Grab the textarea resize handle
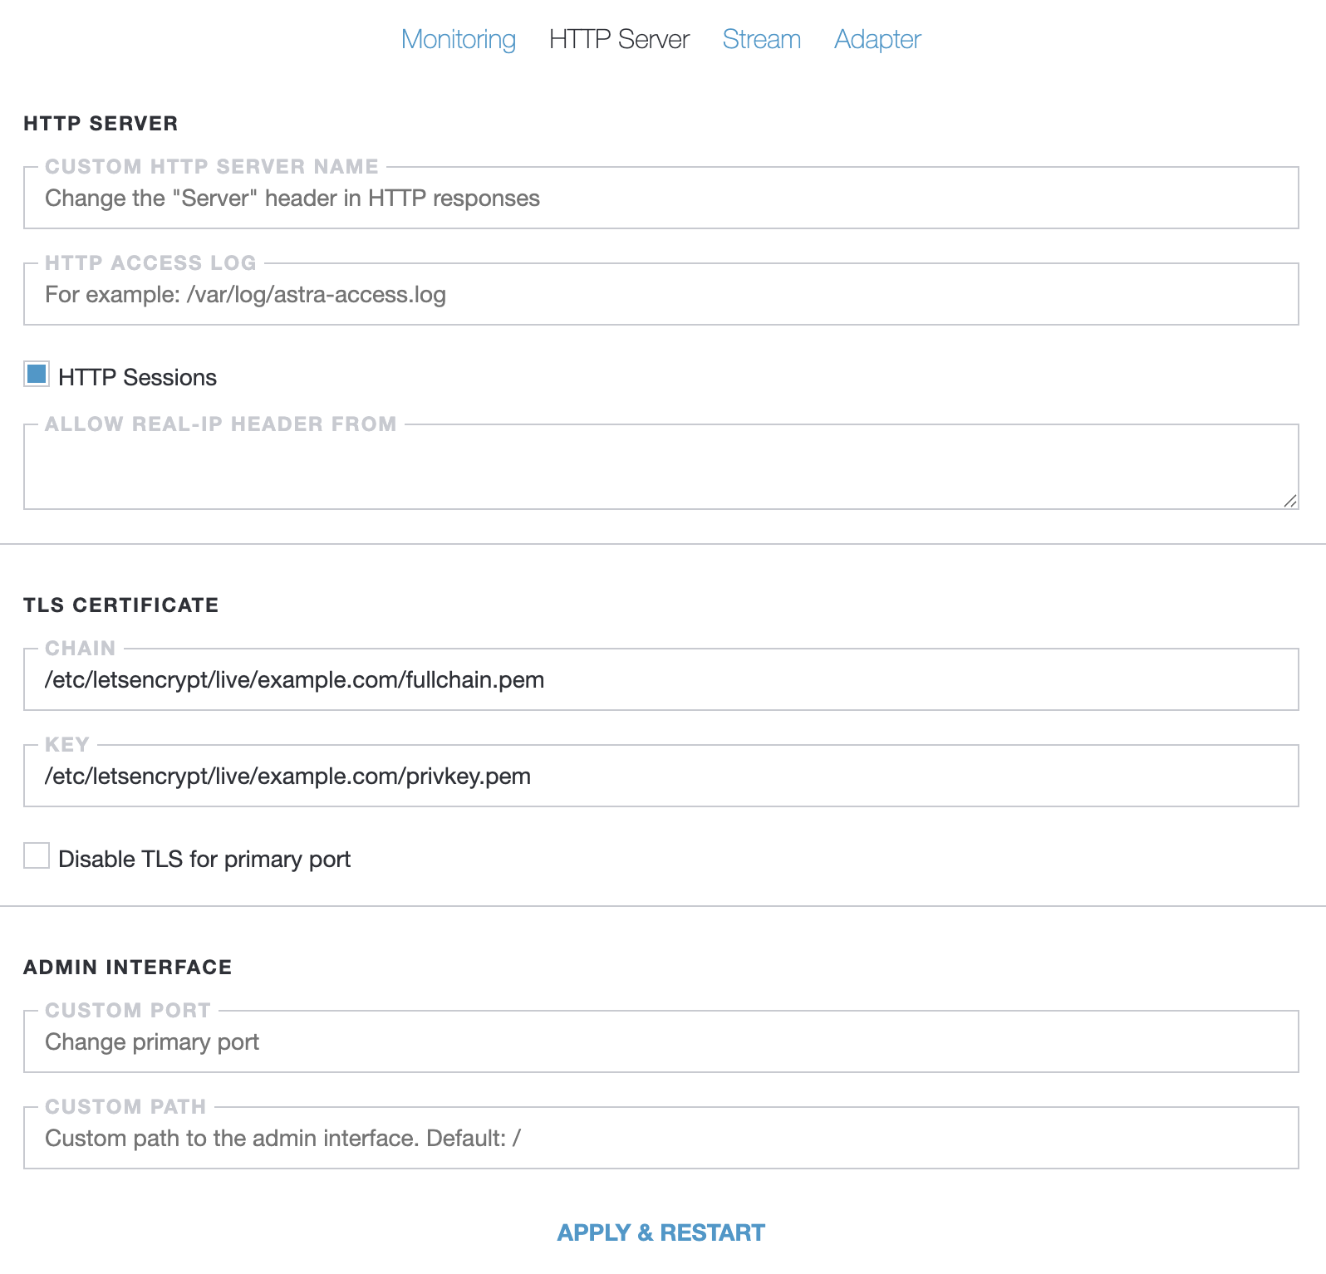 [x=1289, y=501]
